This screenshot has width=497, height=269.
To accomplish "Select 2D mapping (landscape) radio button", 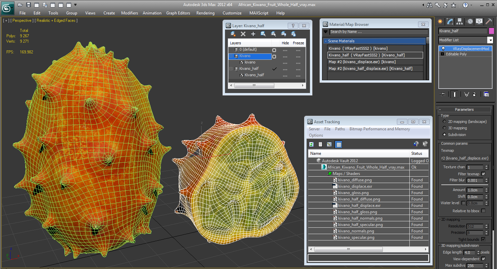I will pyautogui.click(x=445, y=122).
